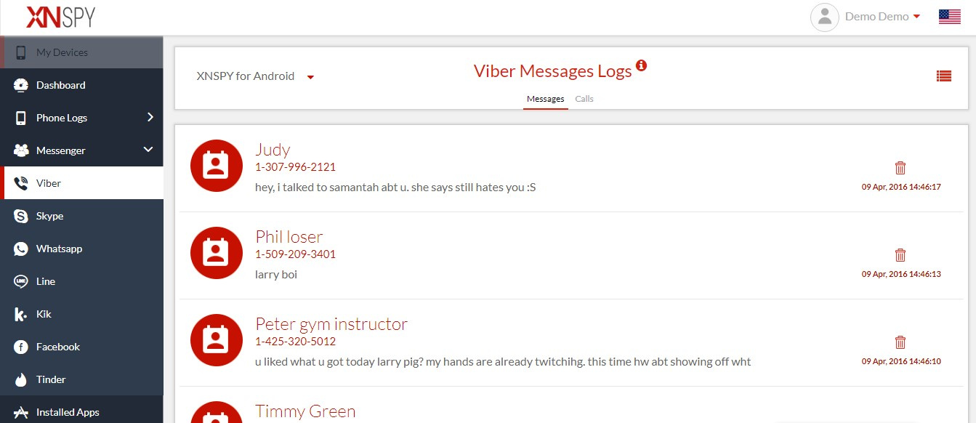The height and width of the screenshot is (423, 976).
Task: Click the US flag language icon
Action: click(x=950, y=17)
